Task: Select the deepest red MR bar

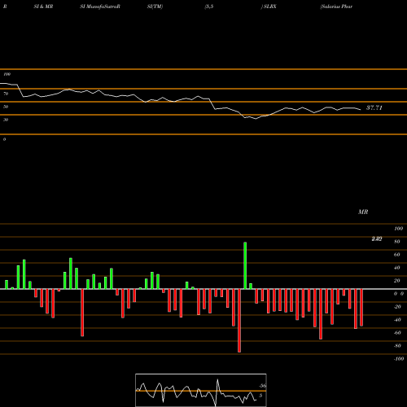Action: coord(239,321)
